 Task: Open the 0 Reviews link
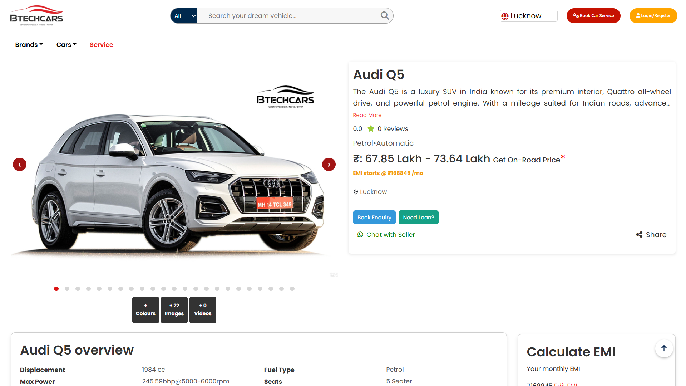[393, 129]
